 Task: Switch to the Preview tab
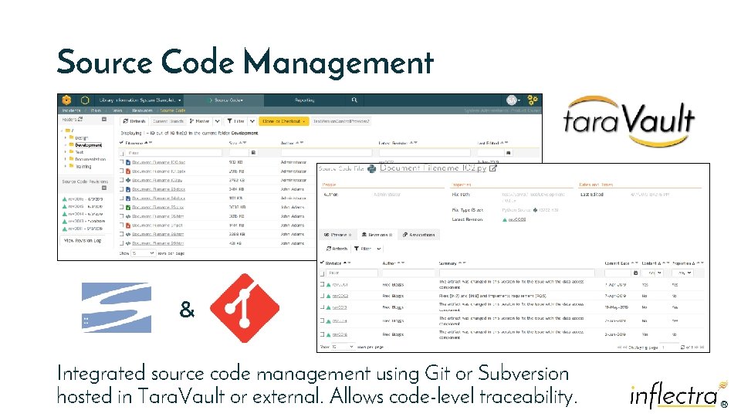coord(338,235)
